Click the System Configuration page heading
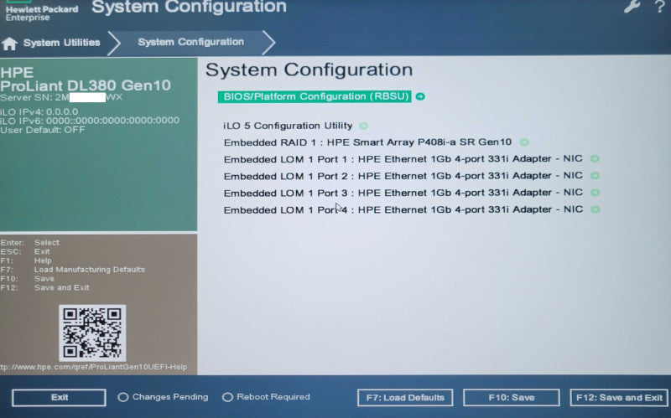671x418 pixels. coord(309,70)
